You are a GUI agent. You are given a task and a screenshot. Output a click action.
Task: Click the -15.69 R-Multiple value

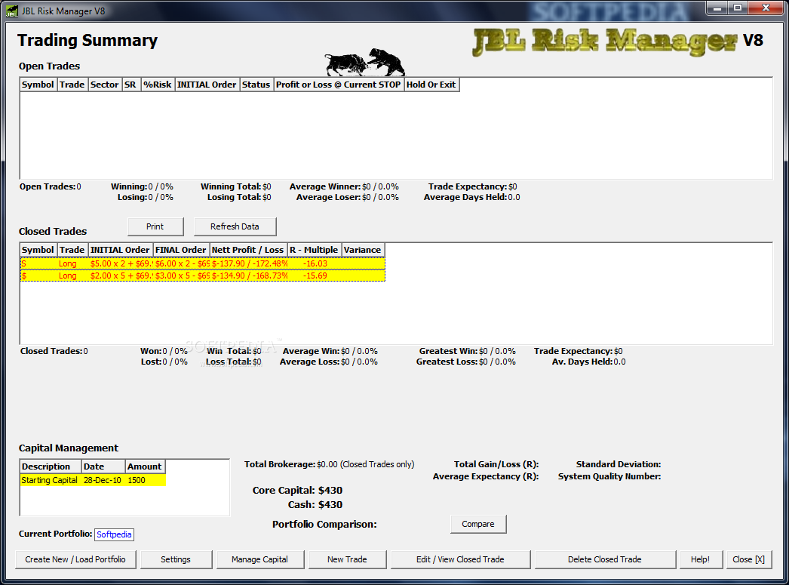[x=315, y=276]
